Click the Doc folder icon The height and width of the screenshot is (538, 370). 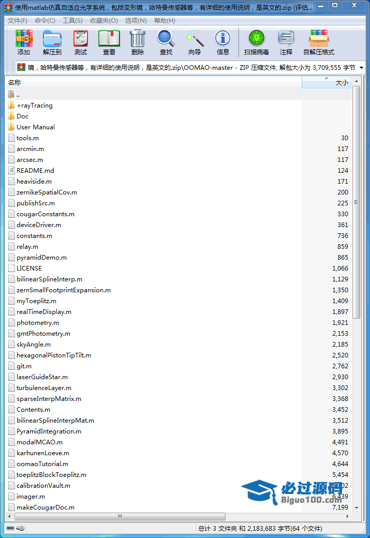[x=11, y=116]
